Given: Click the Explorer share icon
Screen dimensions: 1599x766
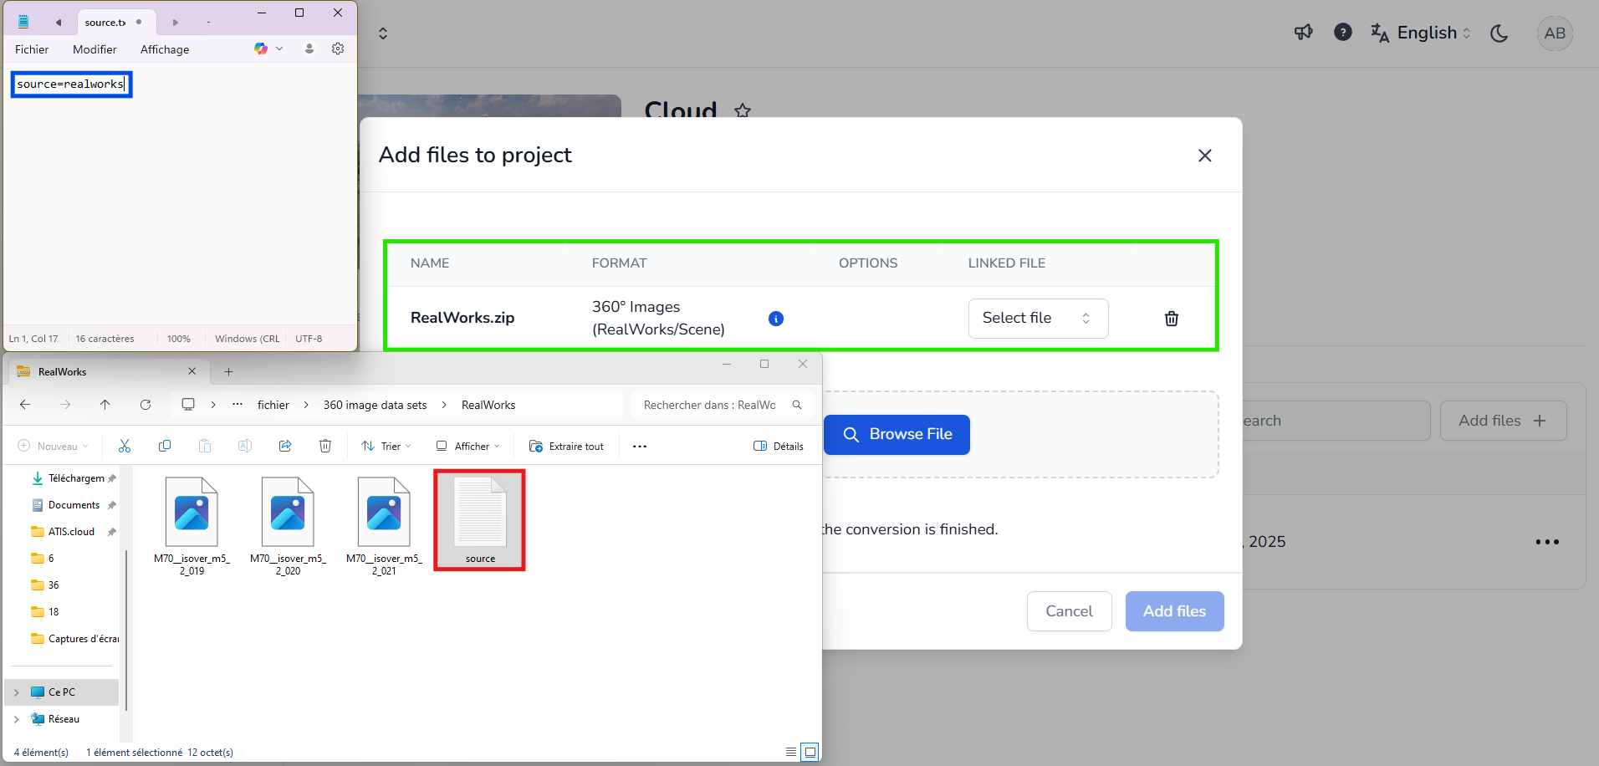Looking at the screenshot, I should tap(285, 446).
